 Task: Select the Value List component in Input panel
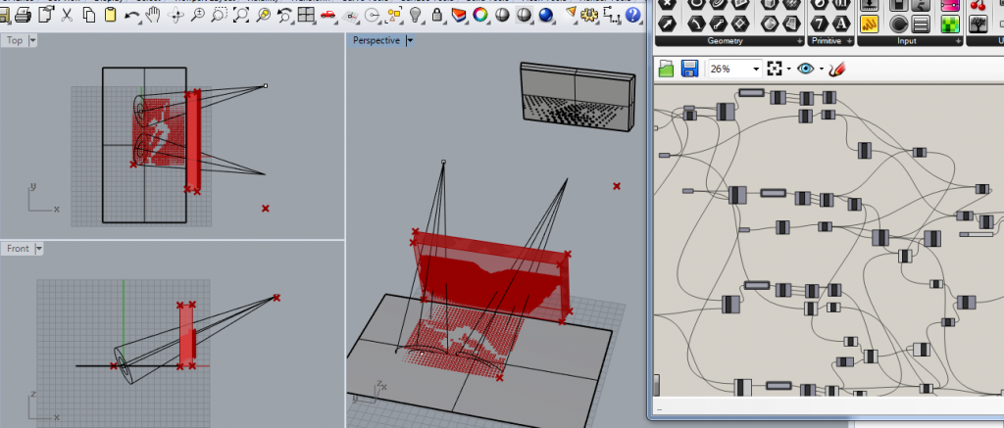(x=921, y=24)
